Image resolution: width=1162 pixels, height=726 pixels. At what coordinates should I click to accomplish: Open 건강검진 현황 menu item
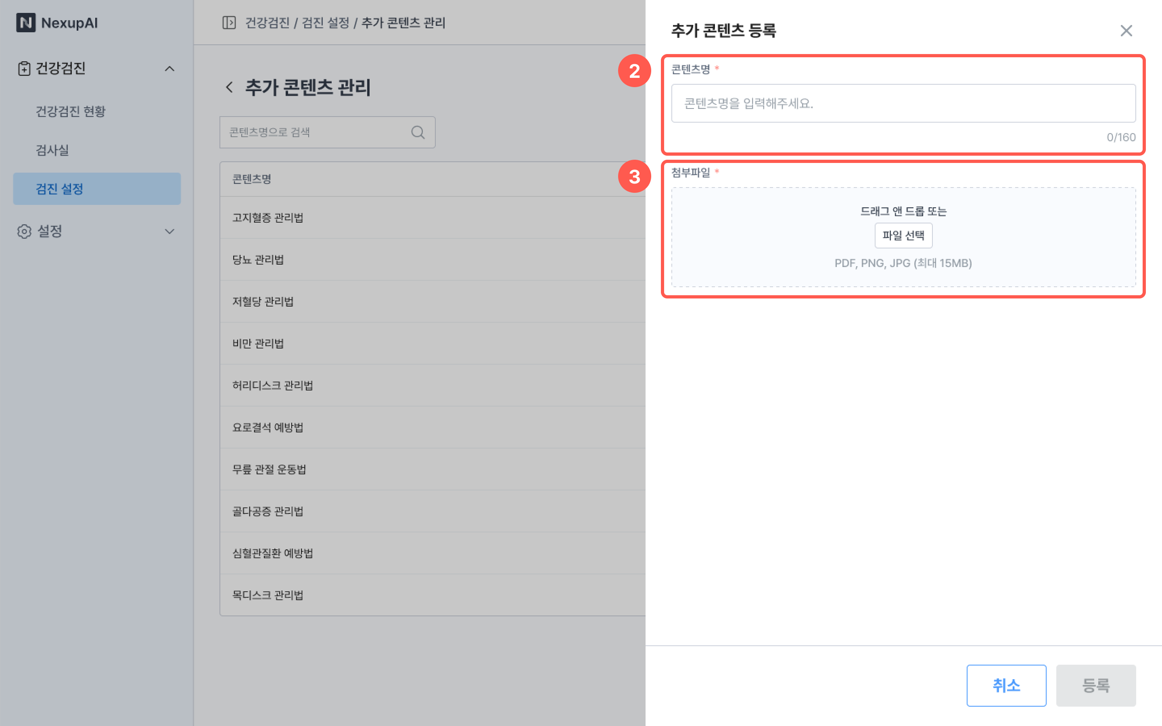pyautogui.click(x=71, y=111)
